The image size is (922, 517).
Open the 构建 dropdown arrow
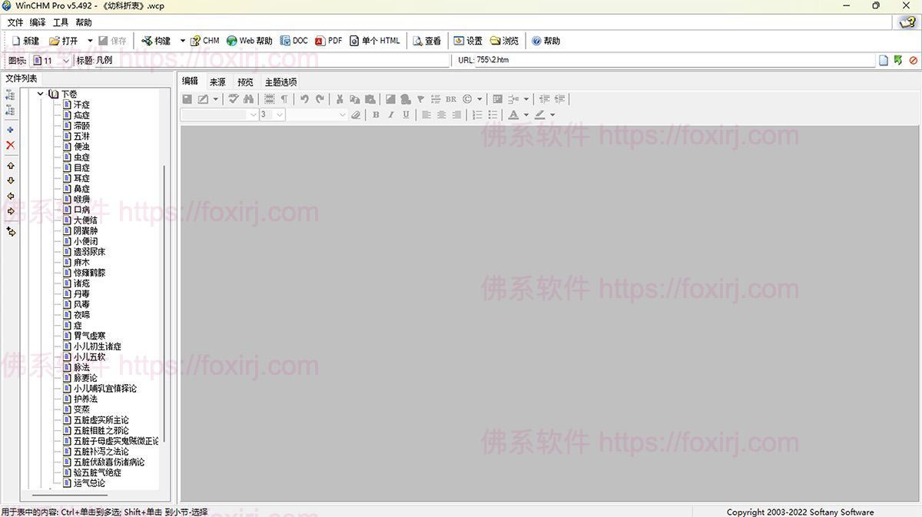[x=181, y=41]
